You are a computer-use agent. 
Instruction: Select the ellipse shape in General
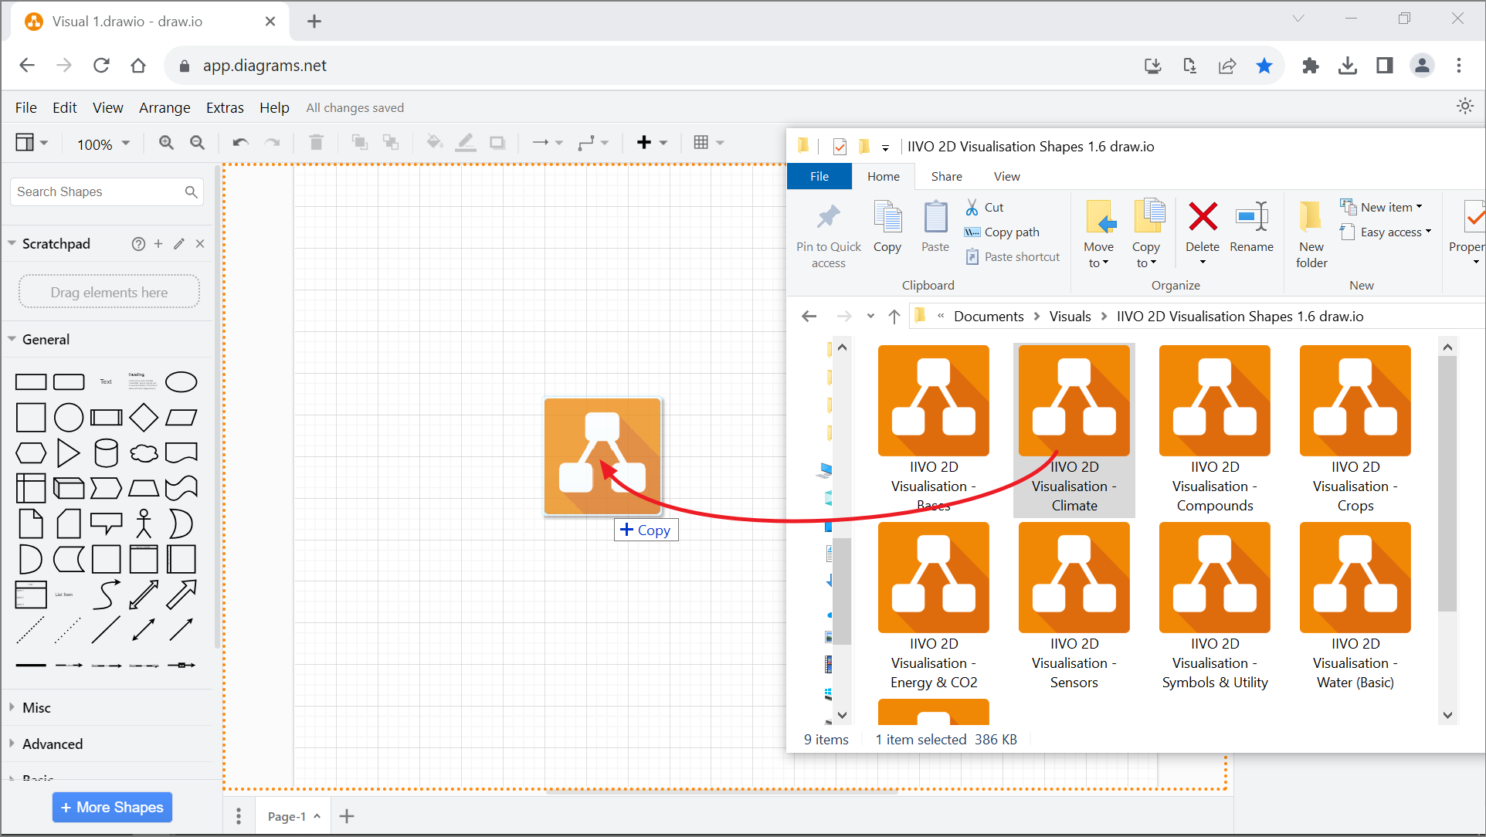pyautogui.click(x=182, y=381)
